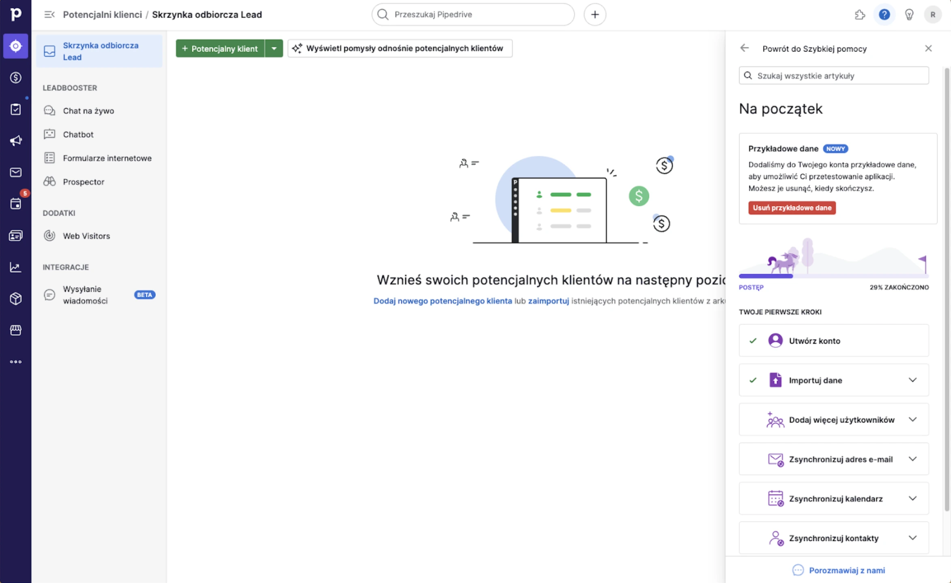
Task: Click Usuń przykładowe dane button
Action: (792, 208)
